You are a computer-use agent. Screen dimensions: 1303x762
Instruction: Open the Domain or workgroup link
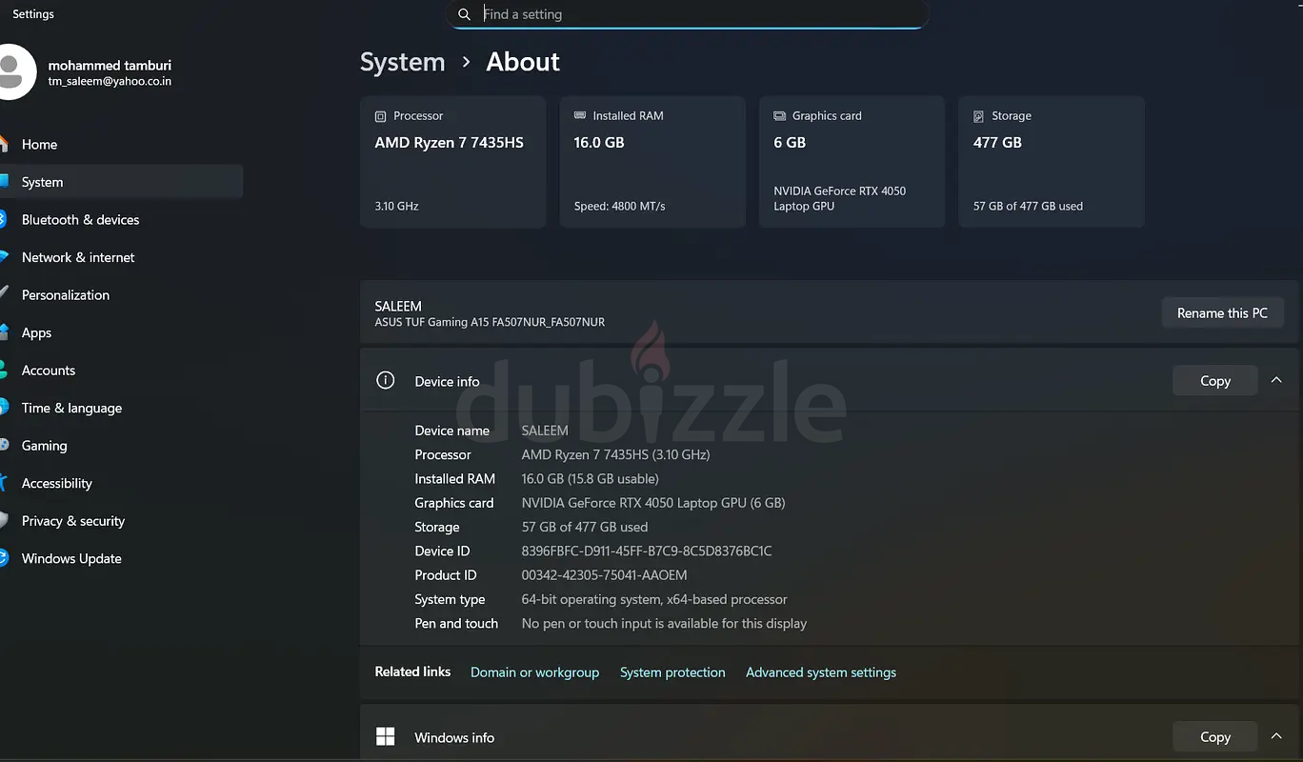pyautogui.click(x=534, y=672)
